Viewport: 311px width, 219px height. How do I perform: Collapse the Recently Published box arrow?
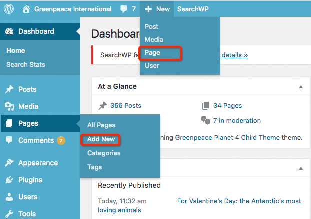301,168
